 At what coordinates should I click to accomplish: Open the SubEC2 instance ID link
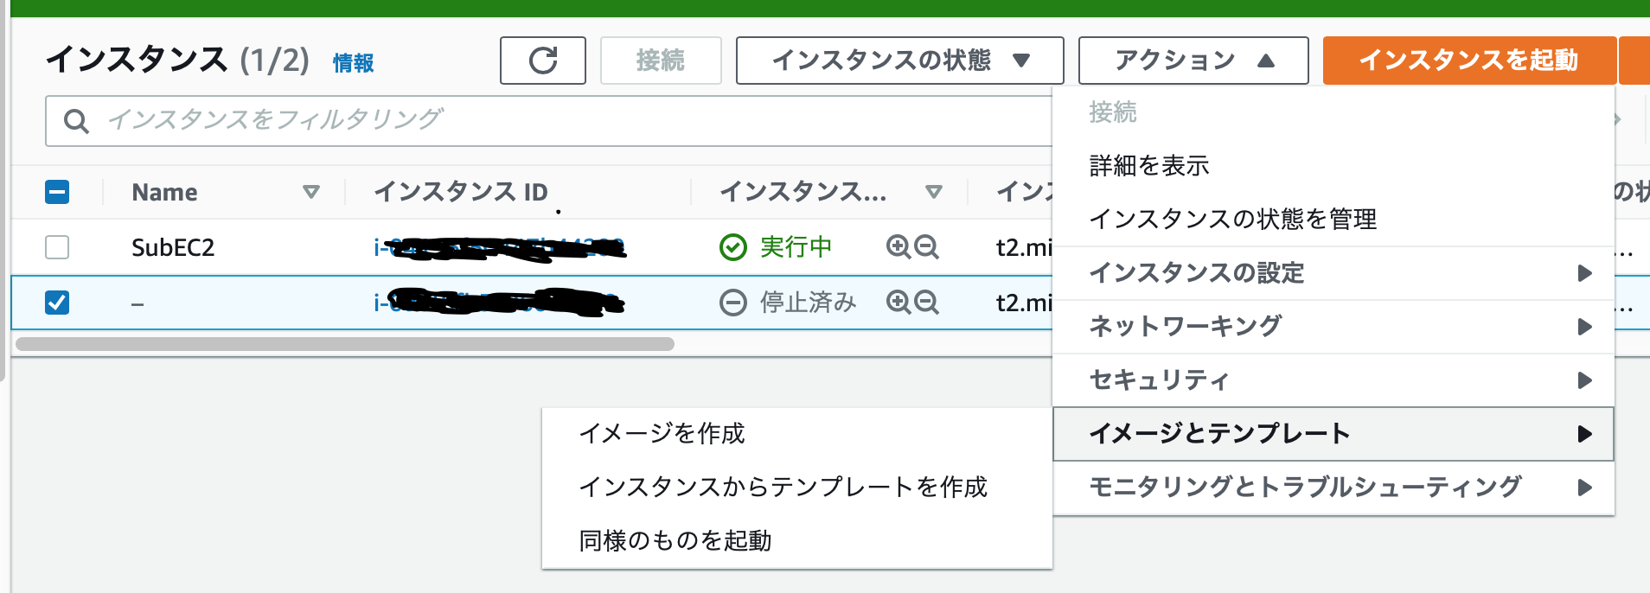click(499, 248)
